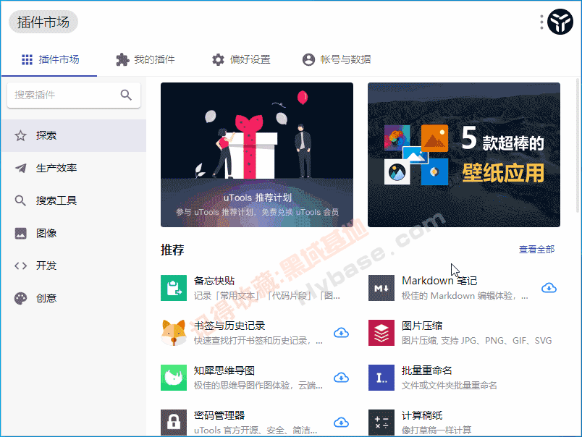Open the 备忘快贴 plugin title

(x=214, y=281)
